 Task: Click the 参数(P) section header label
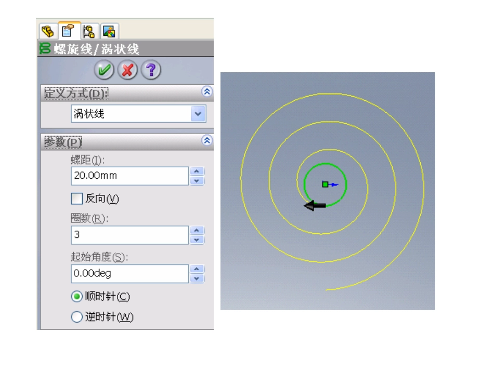coord(63,142)
